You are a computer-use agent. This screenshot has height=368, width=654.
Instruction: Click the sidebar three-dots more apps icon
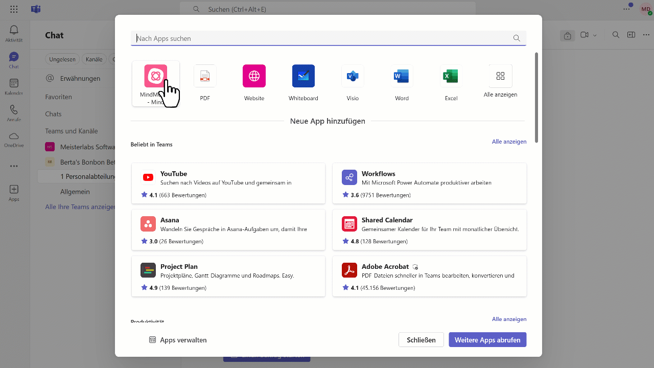[x=14, y=166]
